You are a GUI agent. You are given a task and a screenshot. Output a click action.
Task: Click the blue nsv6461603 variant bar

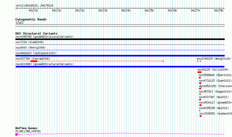[120, 56]
